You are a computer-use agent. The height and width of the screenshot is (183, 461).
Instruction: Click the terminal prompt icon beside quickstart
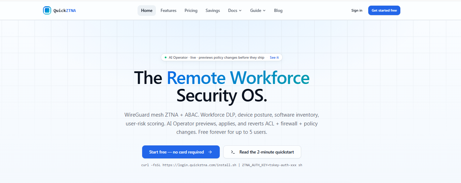(x=233, y=152)
